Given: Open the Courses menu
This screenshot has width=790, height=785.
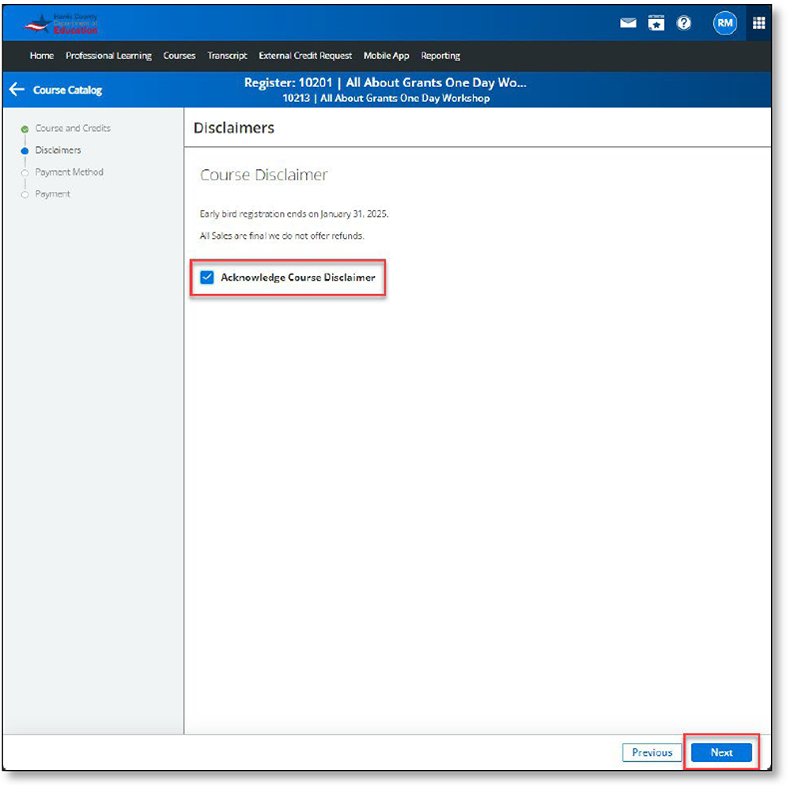Looking at the screenshot, I should 179,55.
